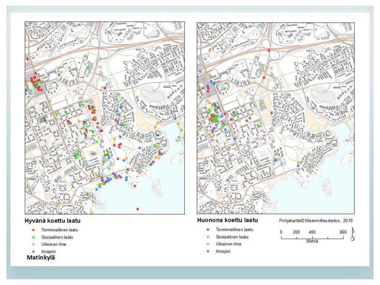Screen dimensions: 380x285
Task: Click the 0 label on scale bar
Action: [281, 232]
